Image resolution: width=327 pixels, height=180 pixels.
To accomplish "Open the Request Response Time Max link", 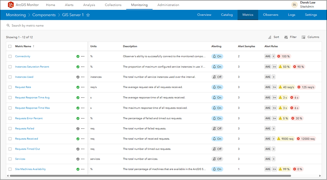I will 32,108.
